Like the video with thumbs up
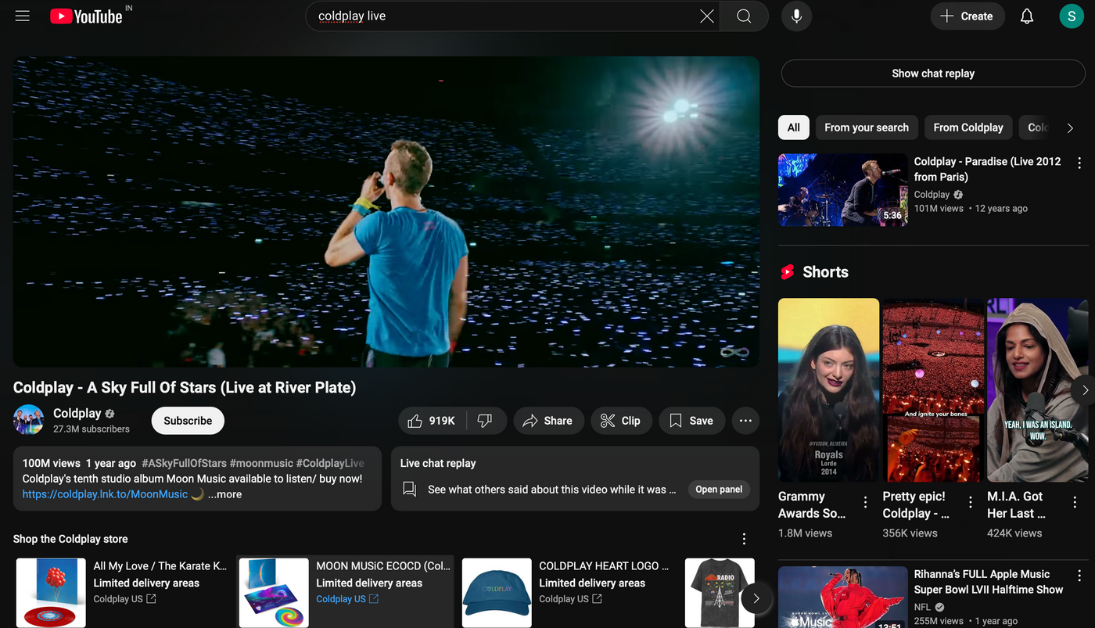 coord(432,421)
